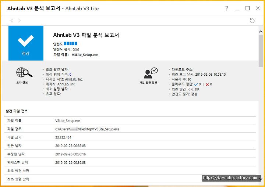Screen dimensions: 265x187
Task: Select the file path value row
Action: pos(87,129)
